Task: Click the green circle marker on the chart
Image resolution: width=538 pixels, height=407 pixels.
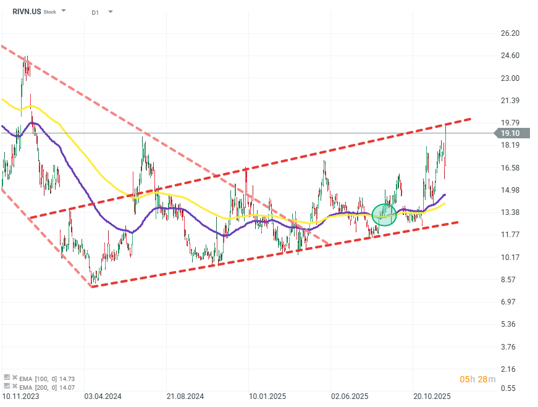Action: (x=384, y=214)
